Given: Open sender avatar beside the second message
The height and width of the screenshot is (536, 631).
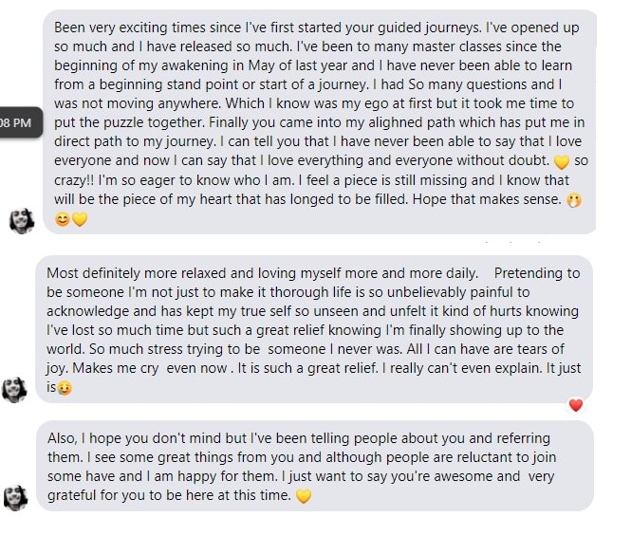Looking at the screenshot, I should tap(15, 389).
